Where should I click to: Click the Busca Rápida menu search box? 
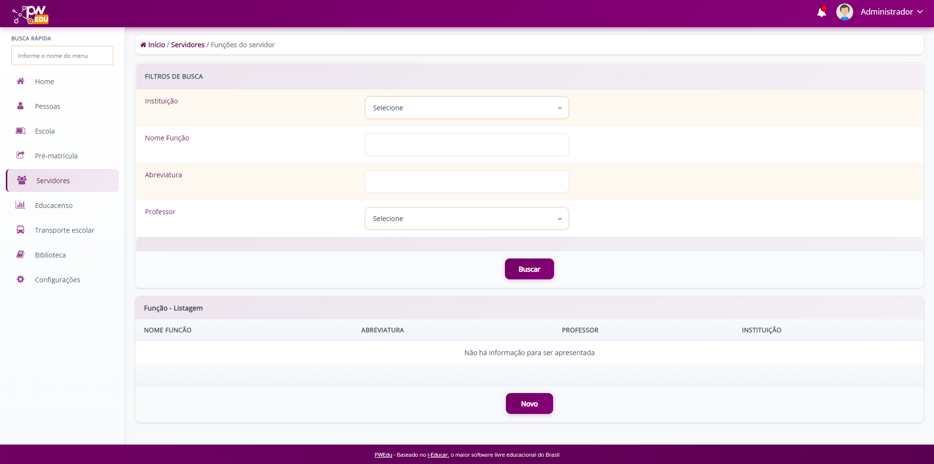[x=62, y=56]
